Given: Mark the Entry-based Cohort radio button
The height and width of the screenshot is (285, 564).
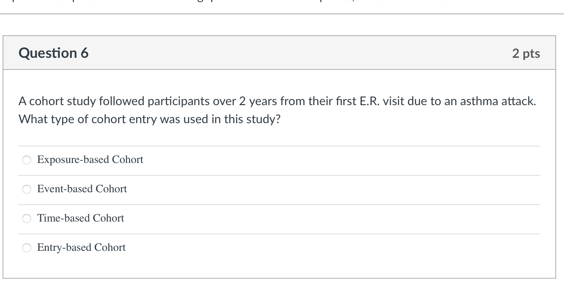Looking at the screenshot, I should pyautogui.click(x=27, y=248).
